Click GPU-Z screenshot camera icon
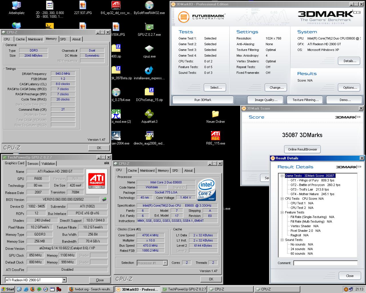The height and width of the screenshot is (293, 366). (x=107, y=163)
